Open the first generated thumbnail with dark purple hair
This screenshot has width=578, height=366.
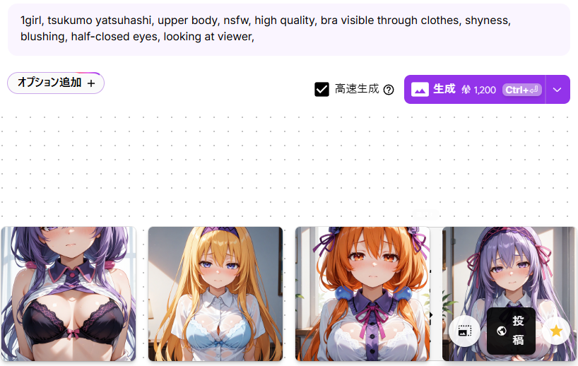pyautogui.click(x=69, y=294)
